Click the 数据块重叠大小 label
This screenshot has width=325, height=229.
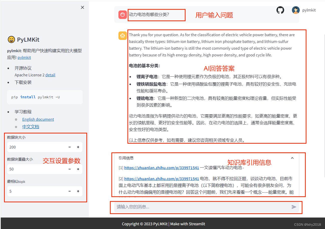coord(20,159)
